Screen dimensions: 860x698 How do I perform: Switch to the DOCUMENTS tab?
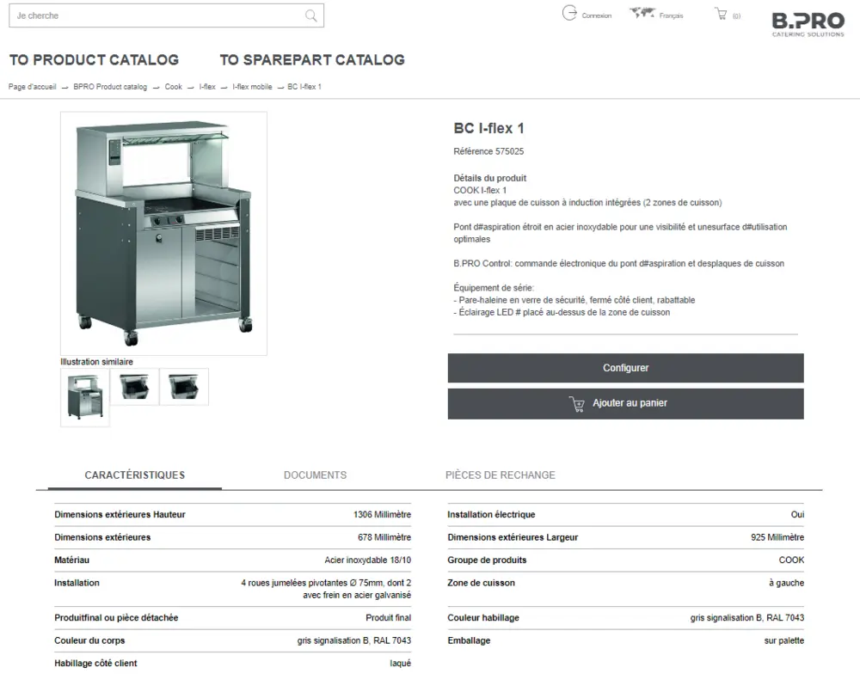point(315,475)
